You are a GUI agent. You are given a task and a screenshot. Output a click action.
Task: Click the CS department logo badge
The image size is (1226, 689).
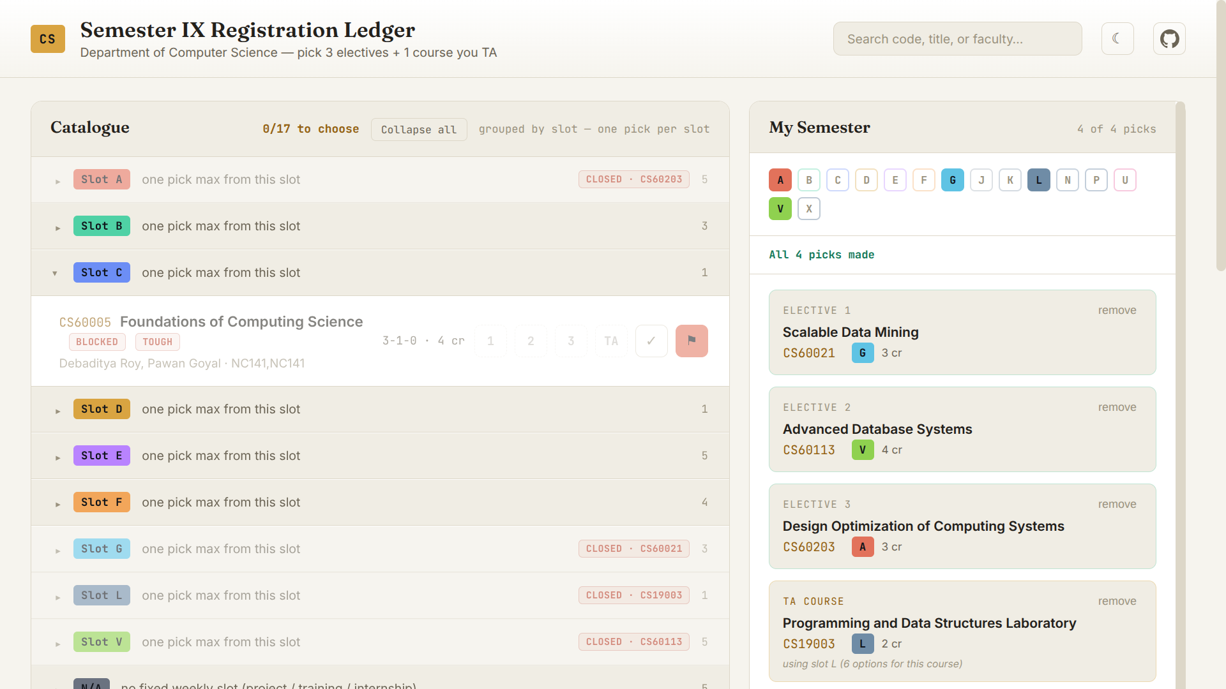coord(48,39)
